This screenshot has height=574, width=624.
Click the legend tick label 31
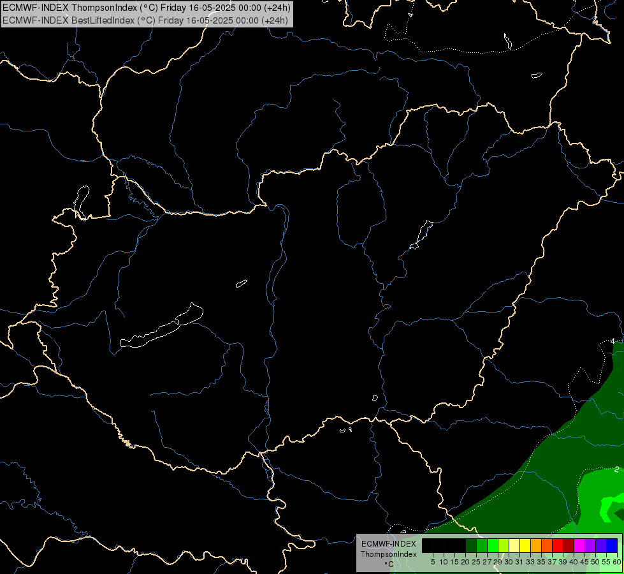(x=519, y=562)
